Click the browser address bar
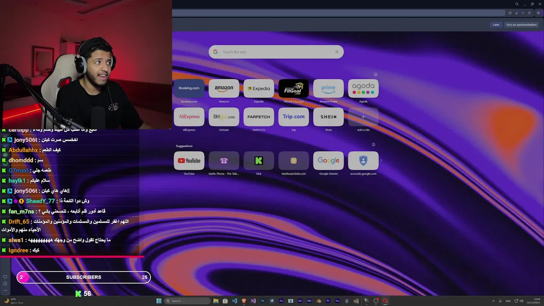This screenshot has height=306, width=544. click(x=338, y=13)
